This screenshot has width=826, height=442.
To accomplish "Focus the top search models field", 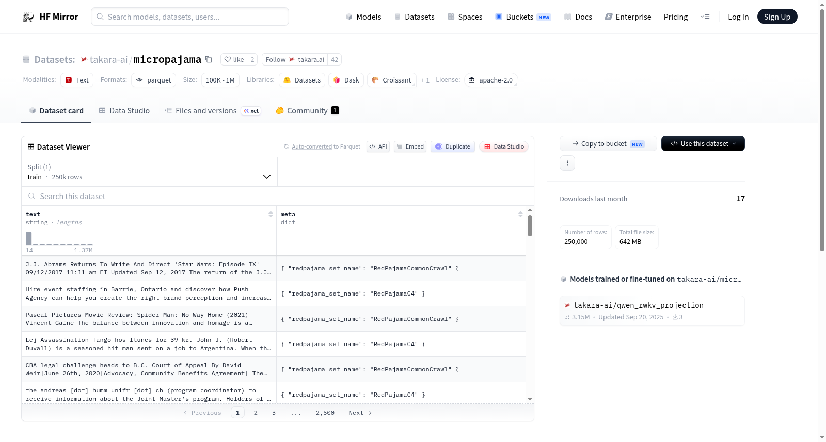I will point(190,17).
